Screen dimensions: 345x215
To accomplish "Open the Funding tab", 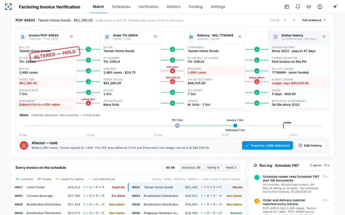I will click(195, 7).
